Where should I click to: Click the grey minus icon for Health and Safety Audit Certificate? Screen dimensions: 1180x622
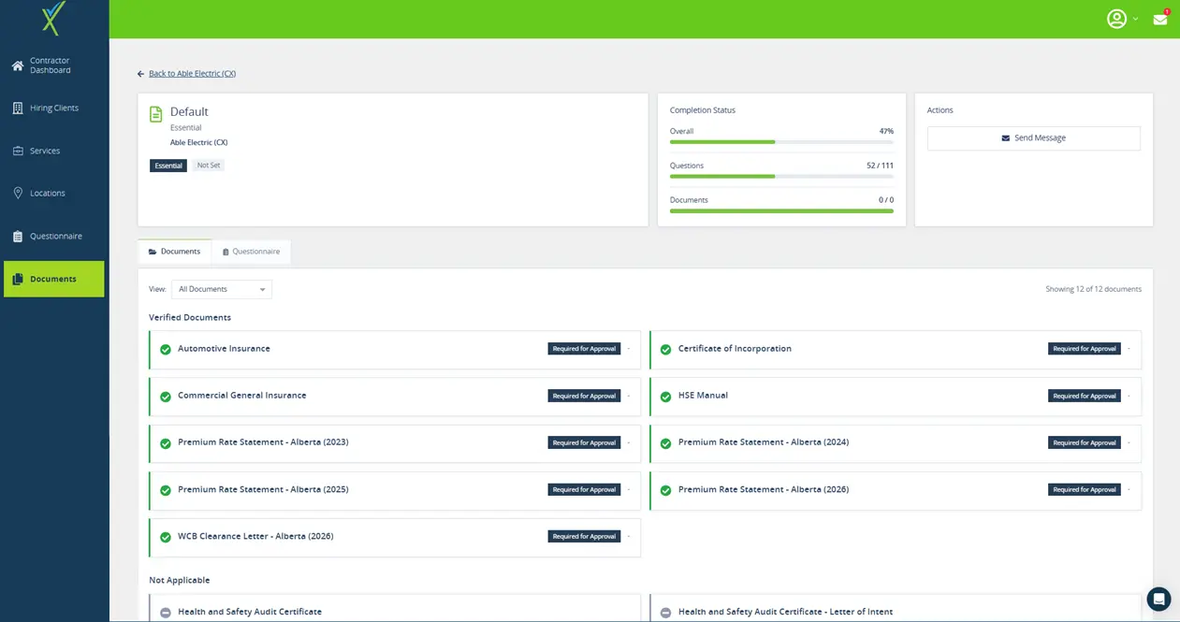point(166,613)
